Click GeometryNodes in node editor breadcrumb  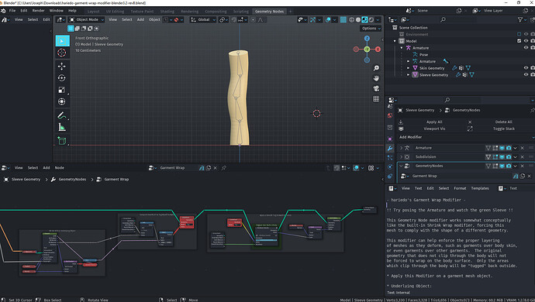72,180
